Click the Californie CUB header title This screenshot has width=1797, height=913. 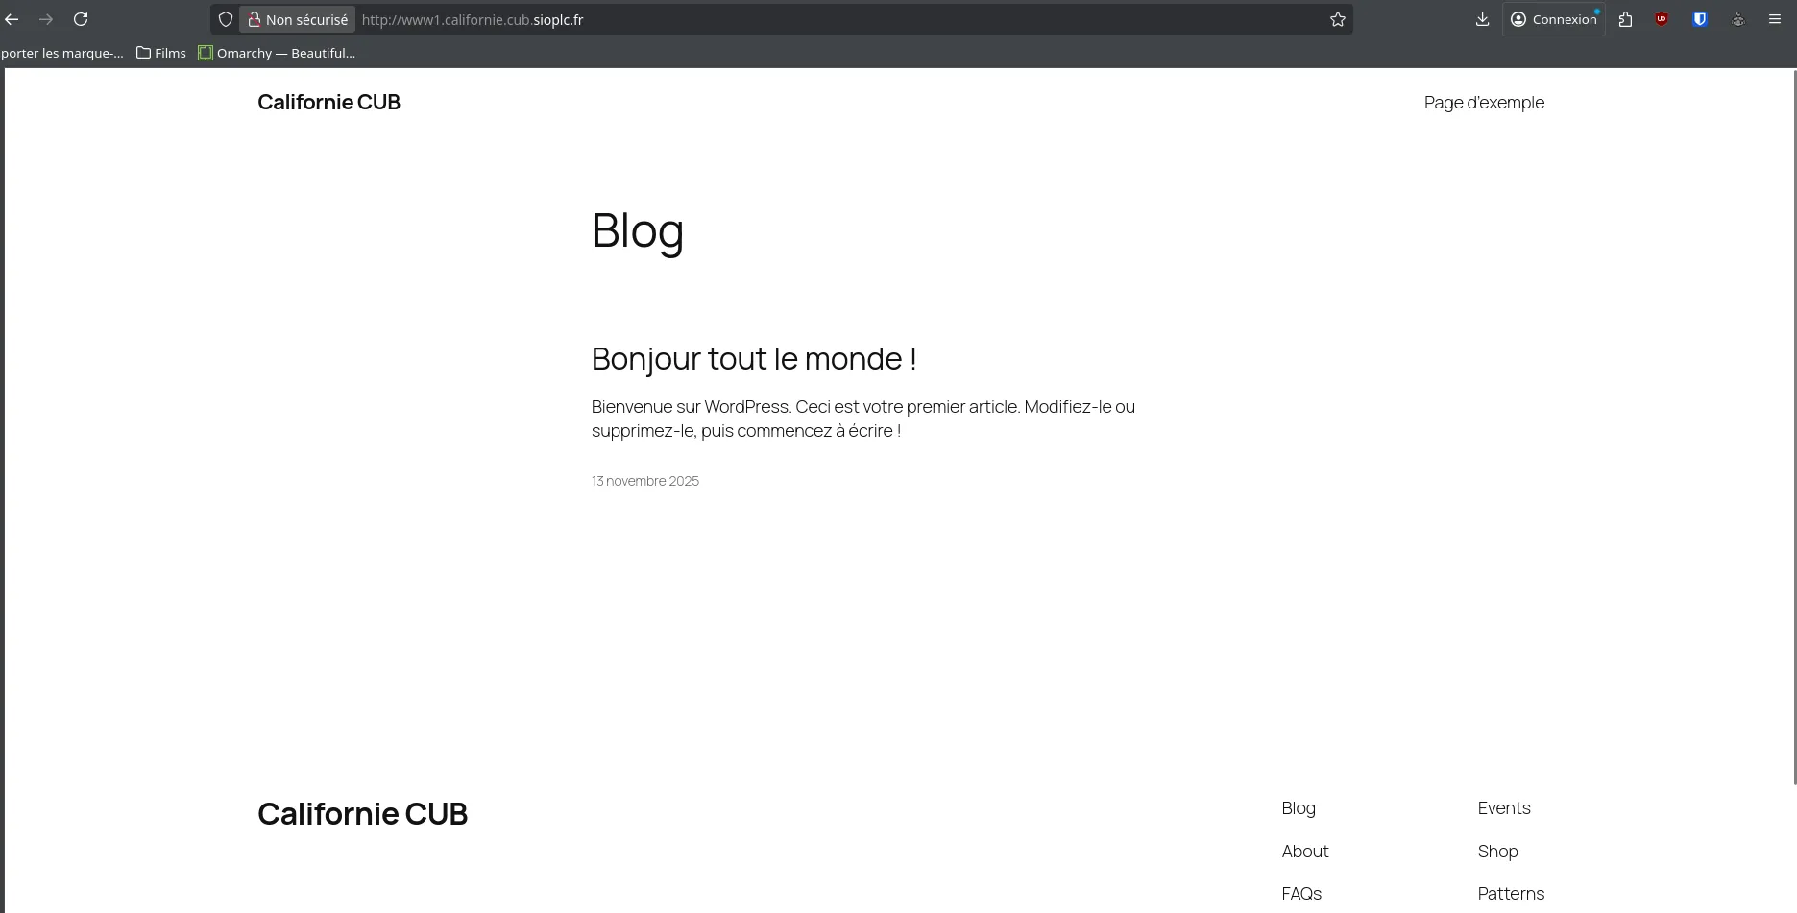tap(328, 103)
